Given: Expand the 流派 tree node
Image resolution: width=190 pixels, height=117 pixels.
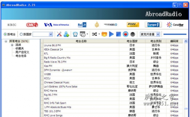Looking at the screenshot, I should 12,45.
